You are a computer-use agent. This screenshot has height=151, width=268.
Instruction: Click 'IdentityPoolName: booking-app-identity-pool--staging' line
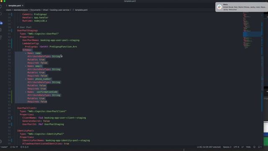click(x=56, y=141)
